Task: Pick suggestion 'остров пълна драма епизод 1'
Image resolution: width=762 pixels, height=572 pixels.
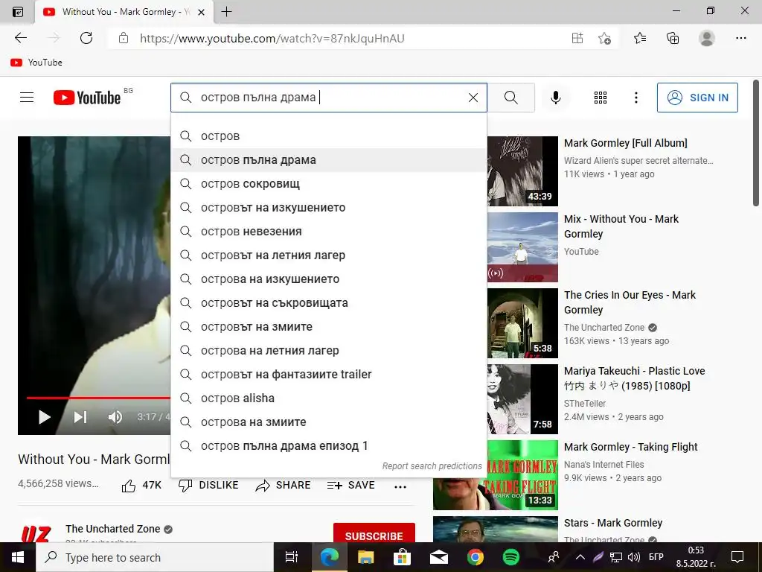Action: (329, 446)
